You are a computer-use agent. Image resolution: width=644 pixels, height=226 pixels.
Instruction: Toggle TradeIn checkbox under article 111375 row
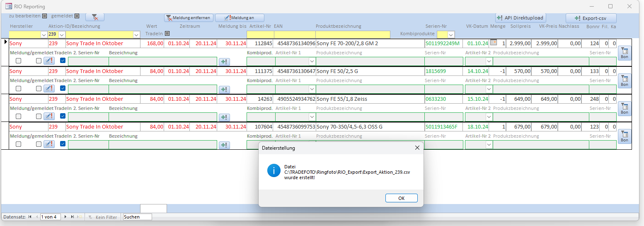[63, 88]
